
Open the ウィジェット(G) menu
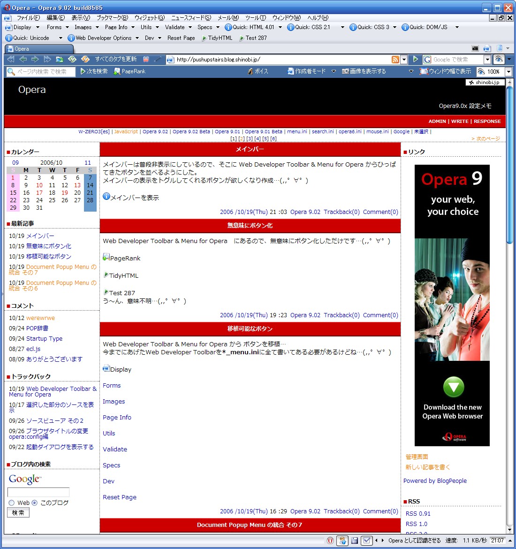pos(150,17)
